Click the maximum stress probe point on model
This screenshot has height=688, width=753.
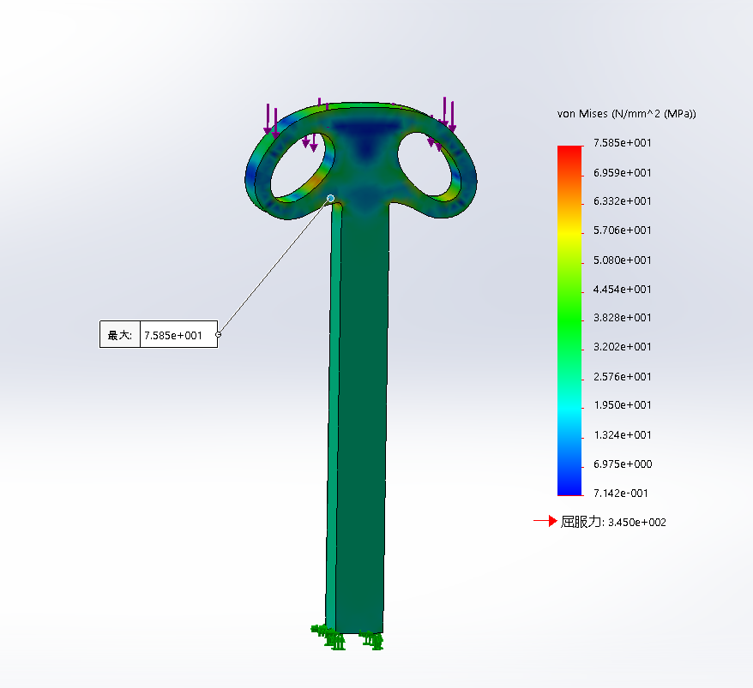pyautogui.click(x=330, y=198)
